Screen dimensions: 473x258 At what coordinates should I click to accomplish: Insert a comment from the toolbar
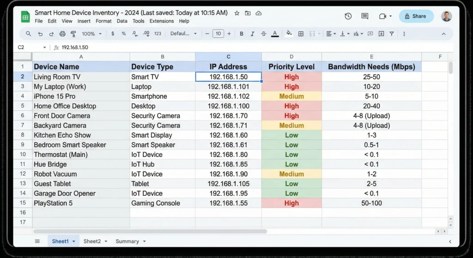pos(370,34)
